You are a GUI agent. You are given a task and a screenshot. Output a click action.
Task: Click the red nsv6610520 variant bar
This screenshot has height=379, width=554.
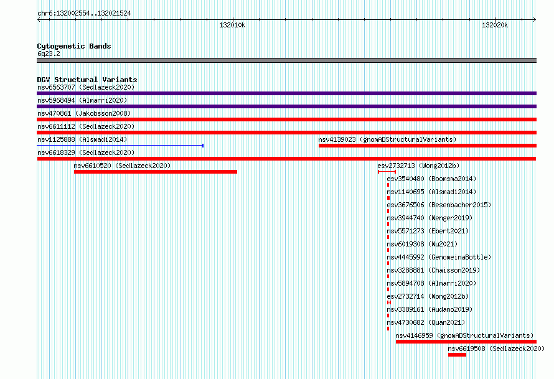[x=156, y=172]
